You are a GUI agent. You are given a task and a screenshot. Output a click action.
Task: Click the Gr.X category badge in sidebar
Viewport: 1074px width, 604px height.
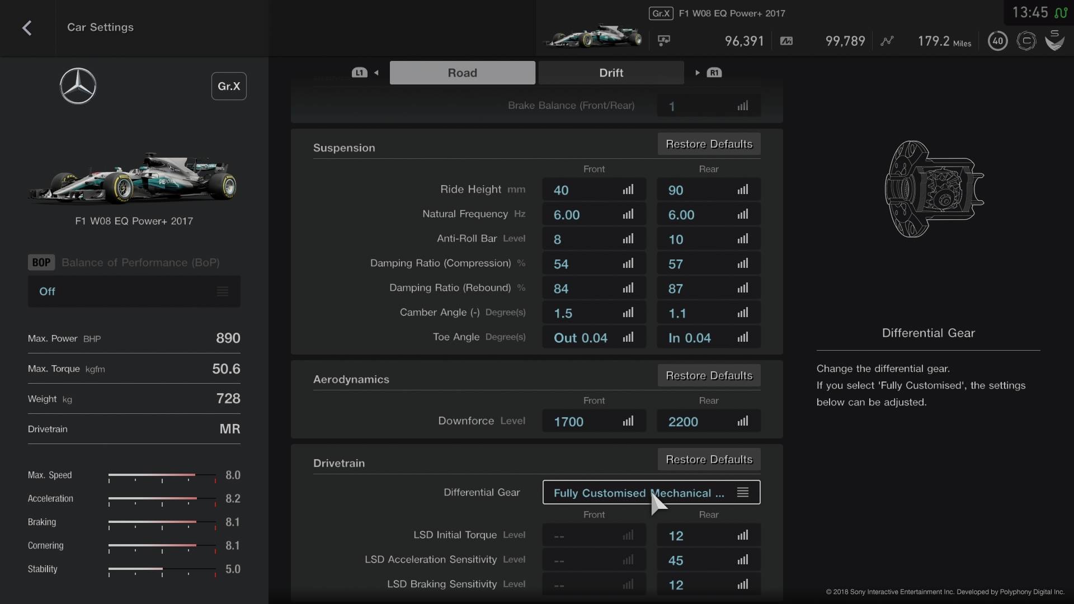[229, 86]
